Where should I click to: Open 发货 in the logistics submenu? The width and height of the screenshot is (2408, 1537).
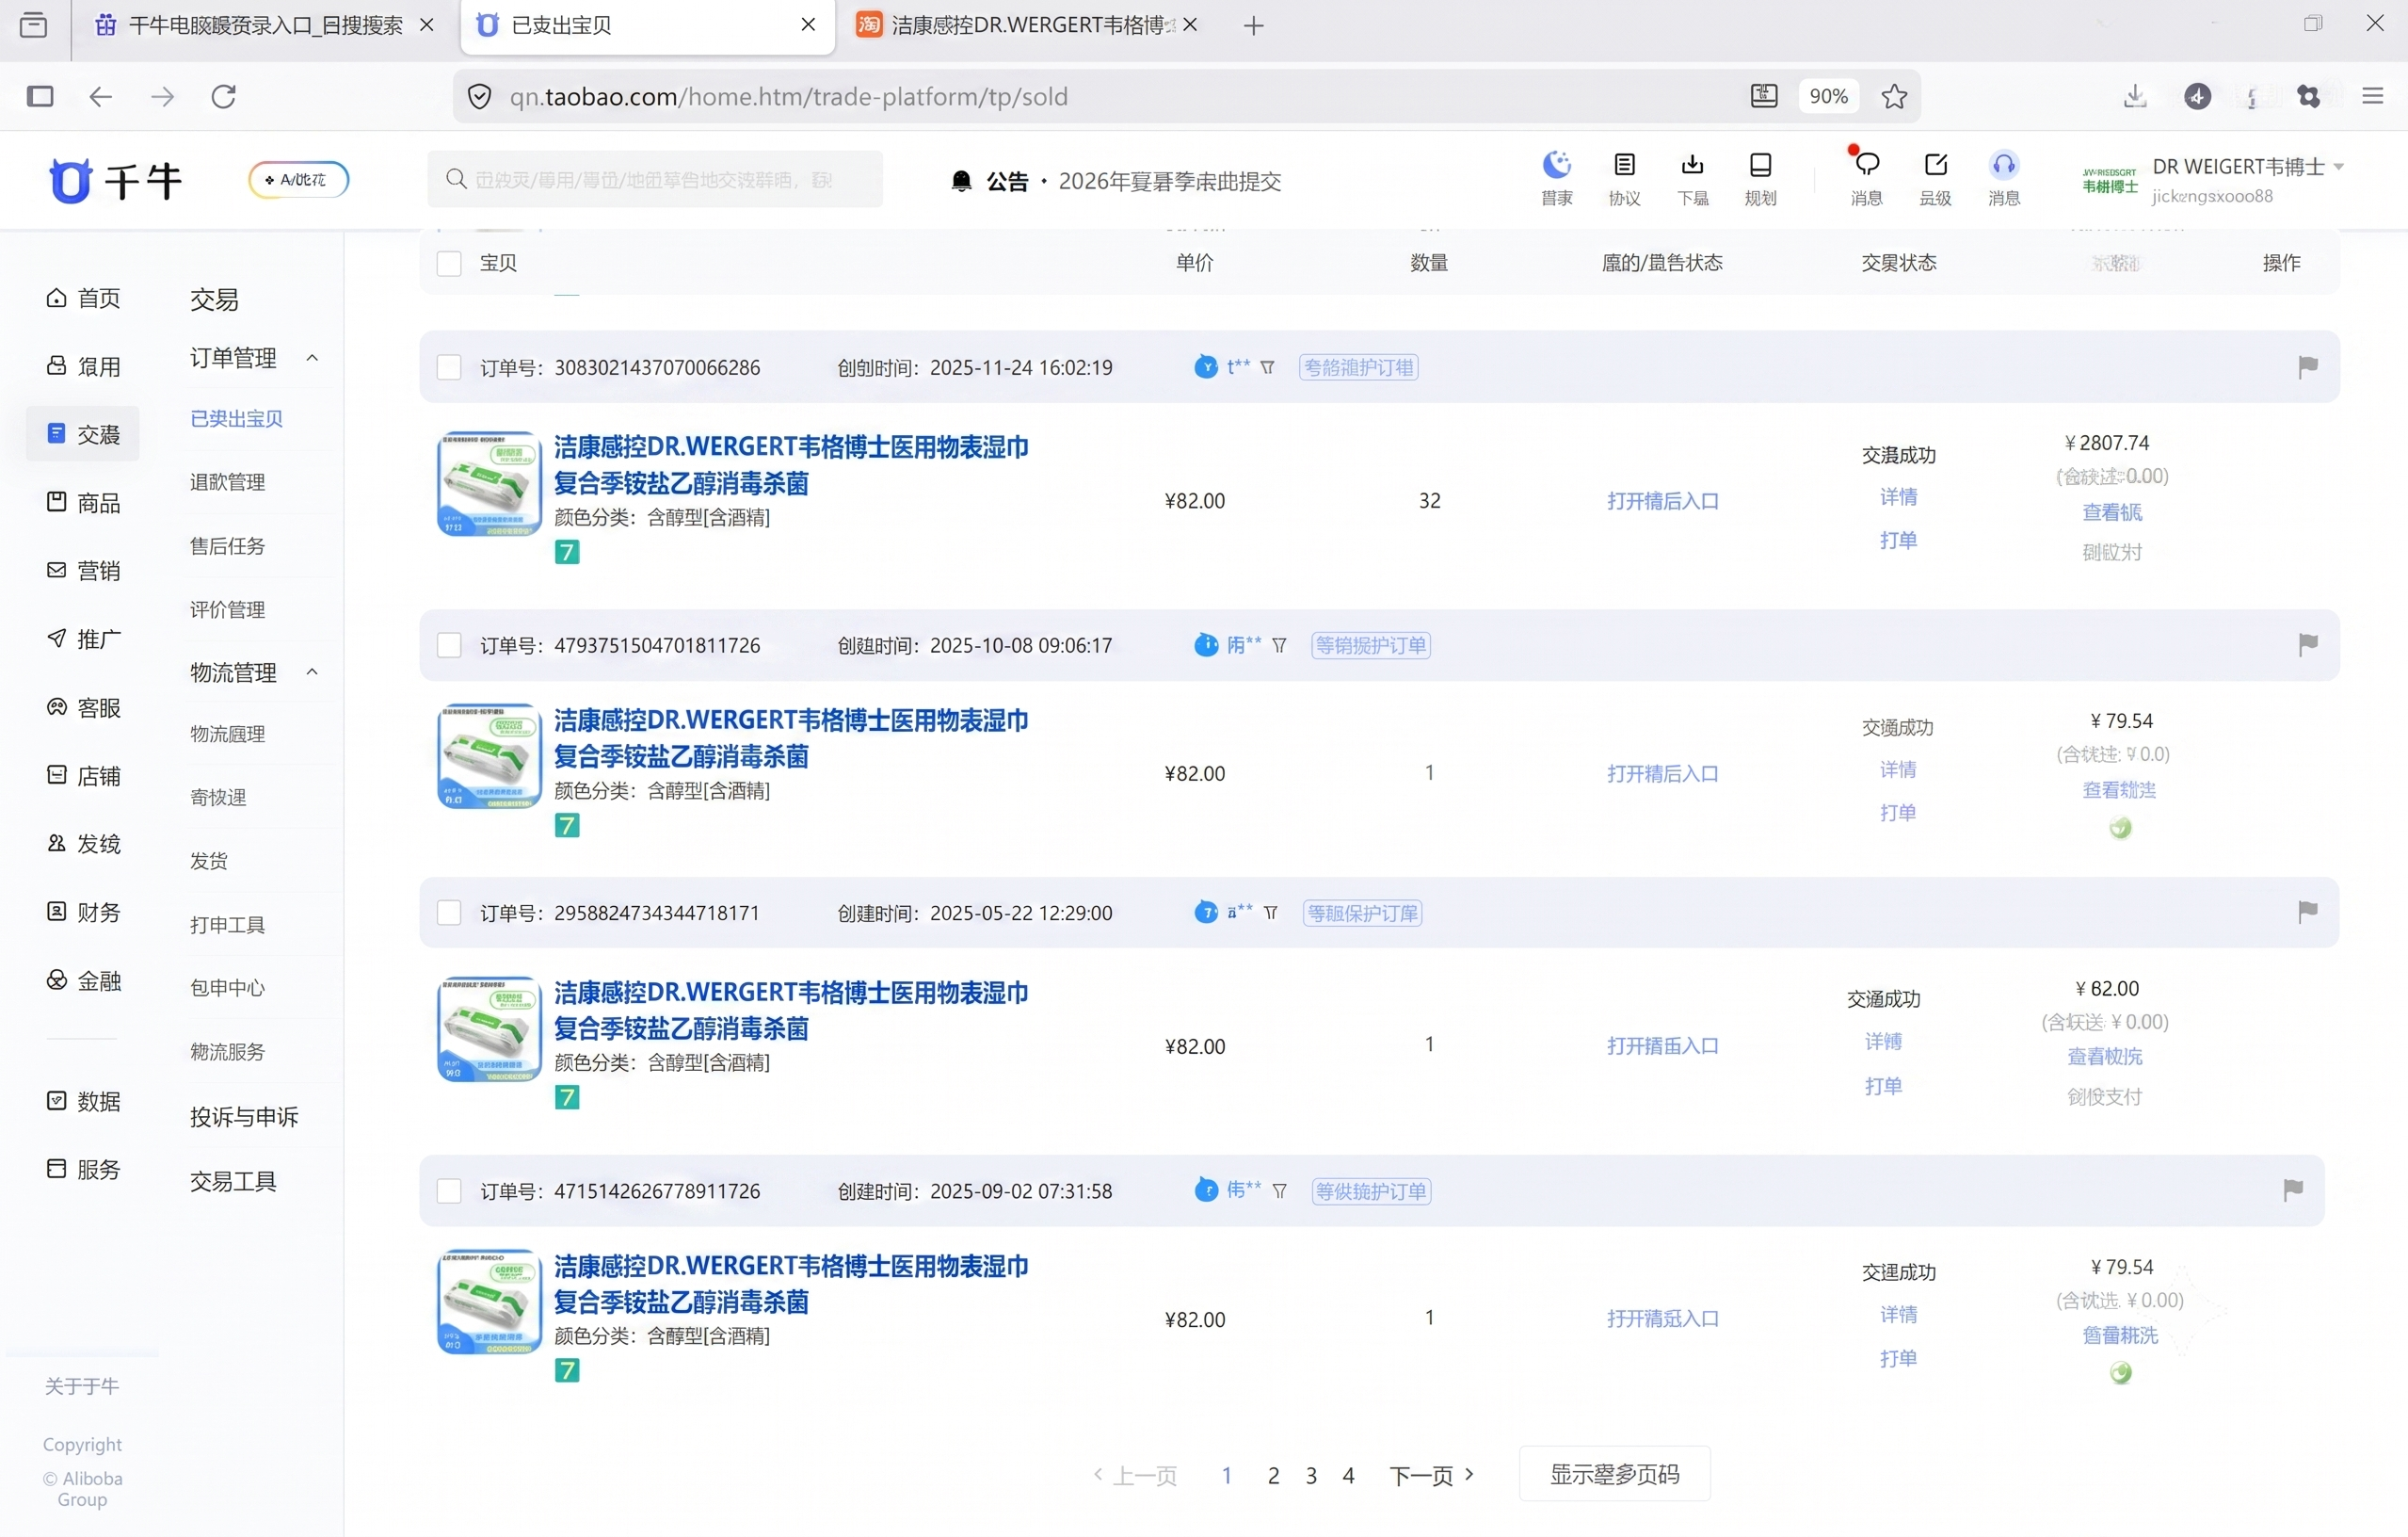pyautogui.click(x=208, y=861)
